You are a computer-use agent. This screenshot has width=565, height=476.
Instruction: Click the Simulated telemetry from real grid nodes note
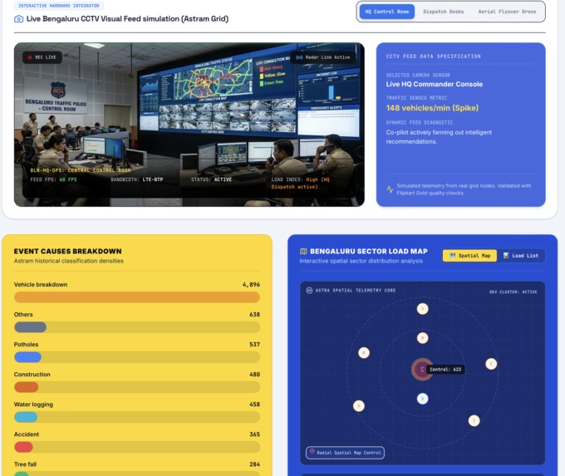(464, 189)
